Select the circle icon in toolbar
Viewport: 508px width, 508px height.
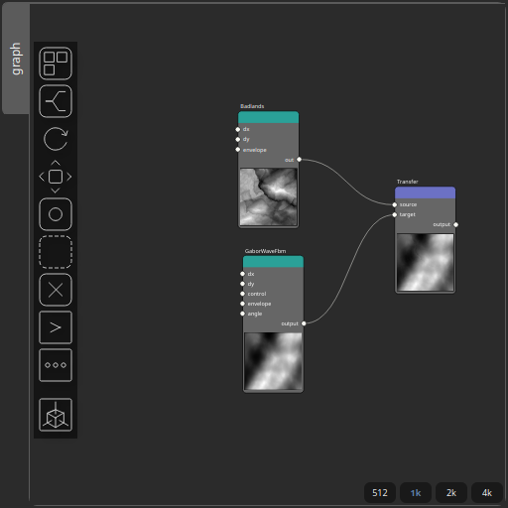(56, 214)
